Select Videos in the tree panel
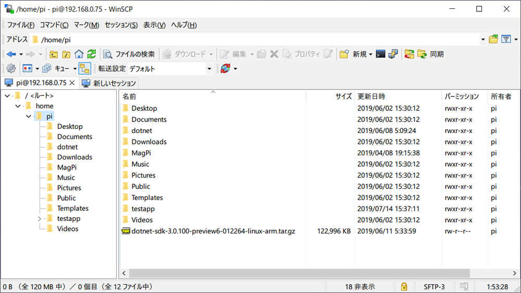This screenshot has width=521, height=293. 67,229
